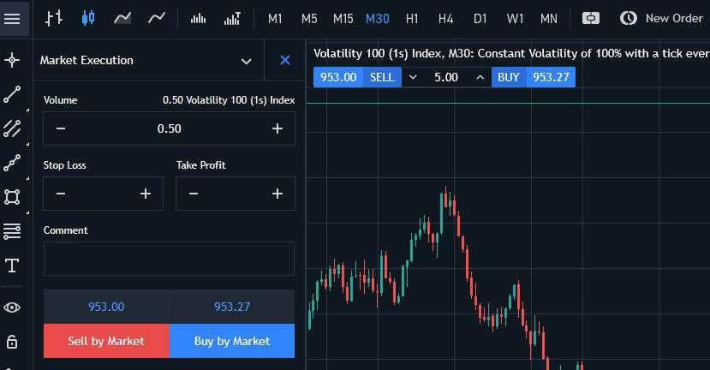Select the polyline drawing tool
710x370 pixels.
[12, 163]
